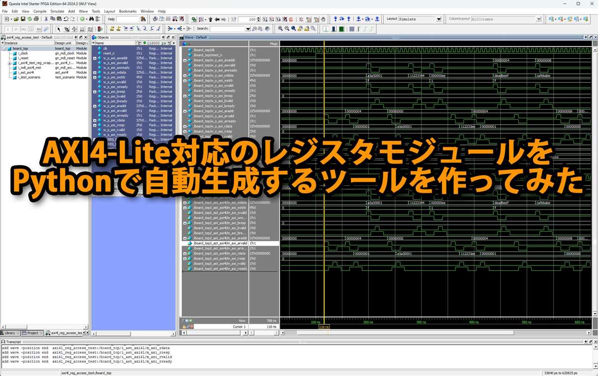Switch to the Library tab
The image size is (598, 376).
pyautogui.click(x=9, y=333)
